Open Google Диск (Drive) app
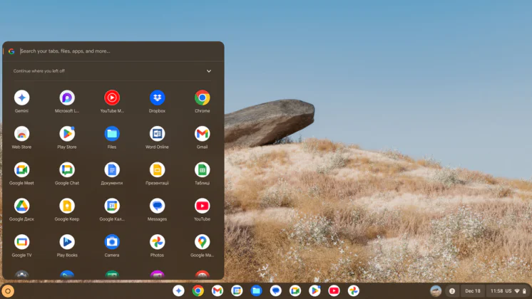Screen dimensions: 532x299 coord(21,206)
